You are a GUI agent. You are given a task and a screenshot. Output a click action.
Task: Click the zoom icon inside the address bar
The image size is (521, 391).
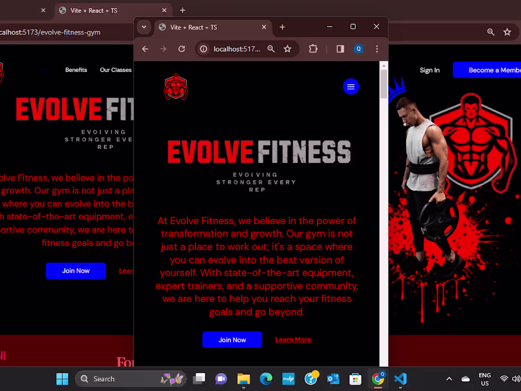pyautogui.click(x=271, y=49)
